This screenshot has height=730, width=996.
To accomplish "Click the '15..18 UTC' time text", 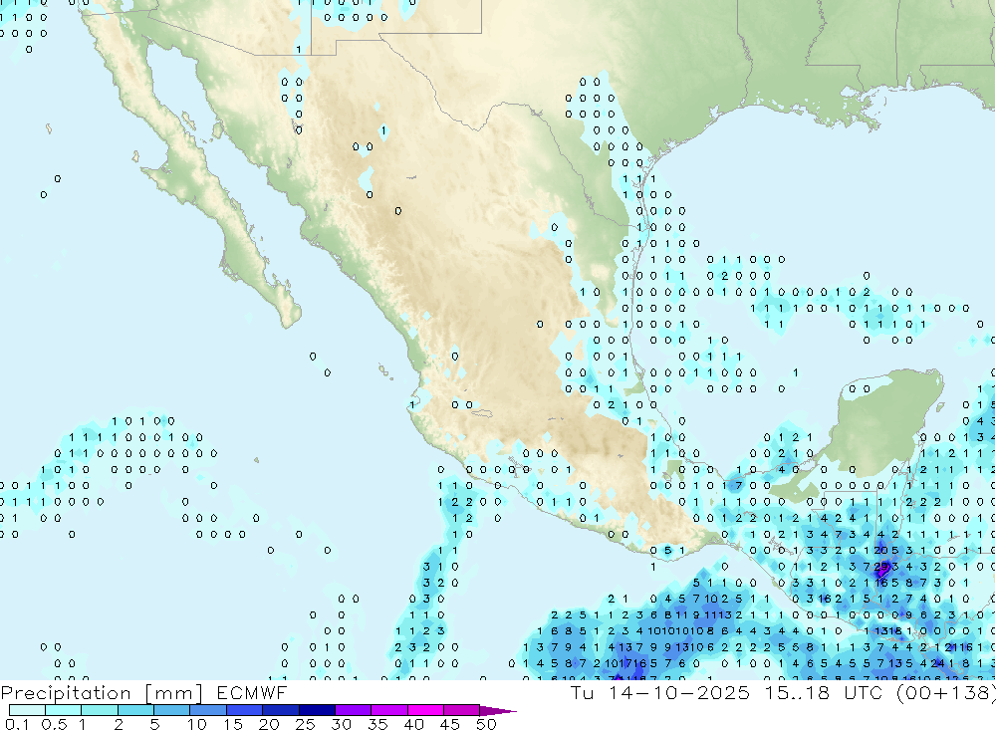I will click(824, 692).
